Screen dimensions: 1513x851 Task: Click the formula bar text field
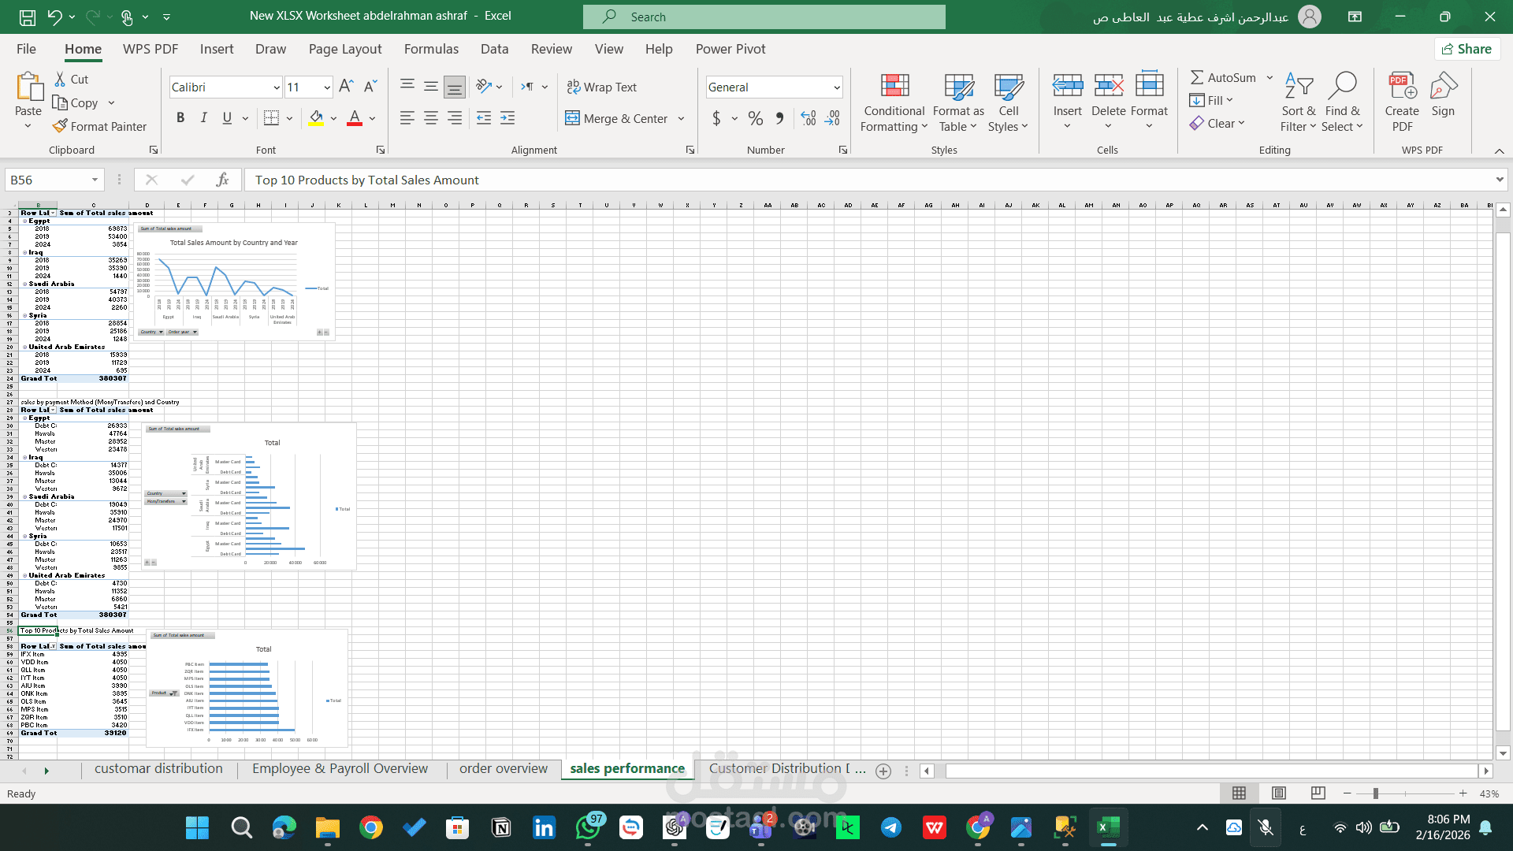click(867, 180)
